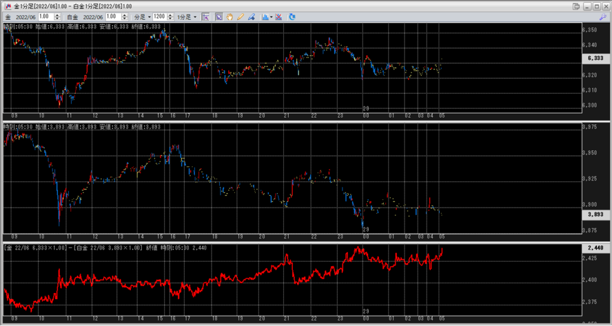Refresh the chart with reload icon

(292, 17)
